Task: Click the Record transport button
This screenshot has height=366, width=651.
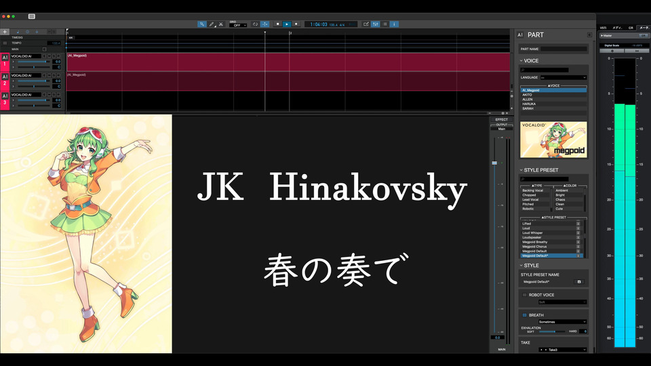Action: coord(296,24)
